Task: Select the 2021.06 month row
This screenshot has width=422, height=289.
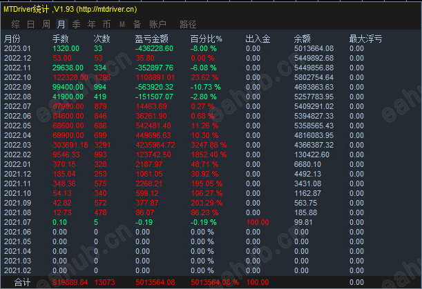Action: [211, 232]
